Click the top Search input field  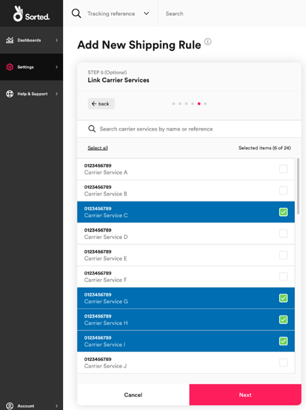233,14
